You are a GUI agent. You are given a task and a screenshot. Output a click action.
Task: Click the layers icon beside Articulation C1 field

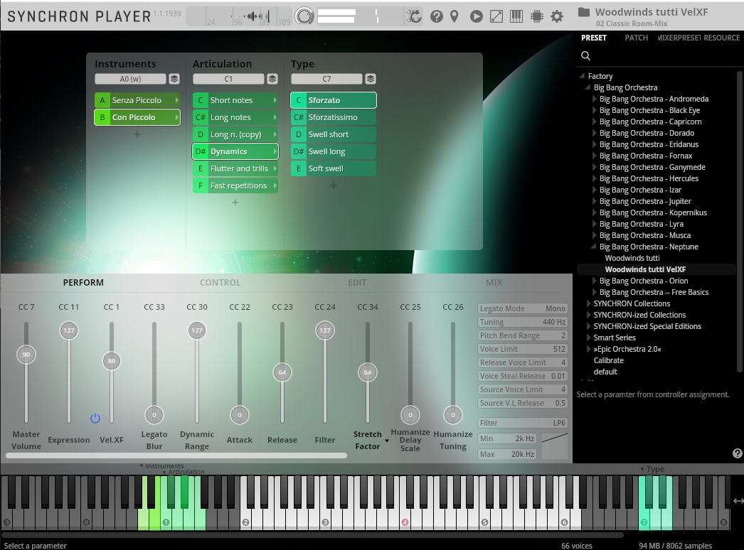pyautogui.click(x=272, y=79)
